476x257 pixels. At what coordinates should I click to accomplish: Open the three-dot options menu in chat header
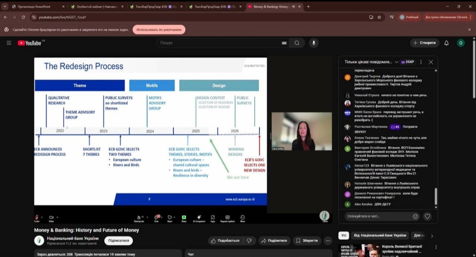point(421,62)
